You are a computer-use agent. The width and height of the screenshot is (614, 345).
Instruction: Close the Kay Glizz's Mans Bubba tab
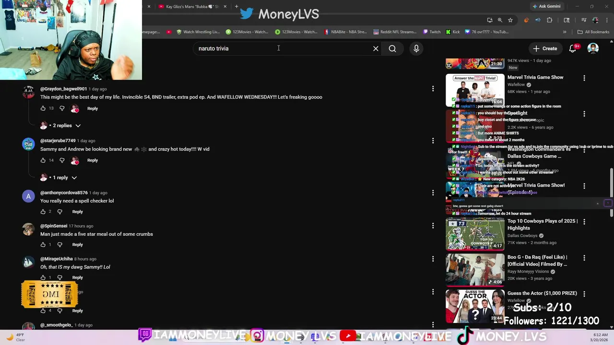[225, 6]
